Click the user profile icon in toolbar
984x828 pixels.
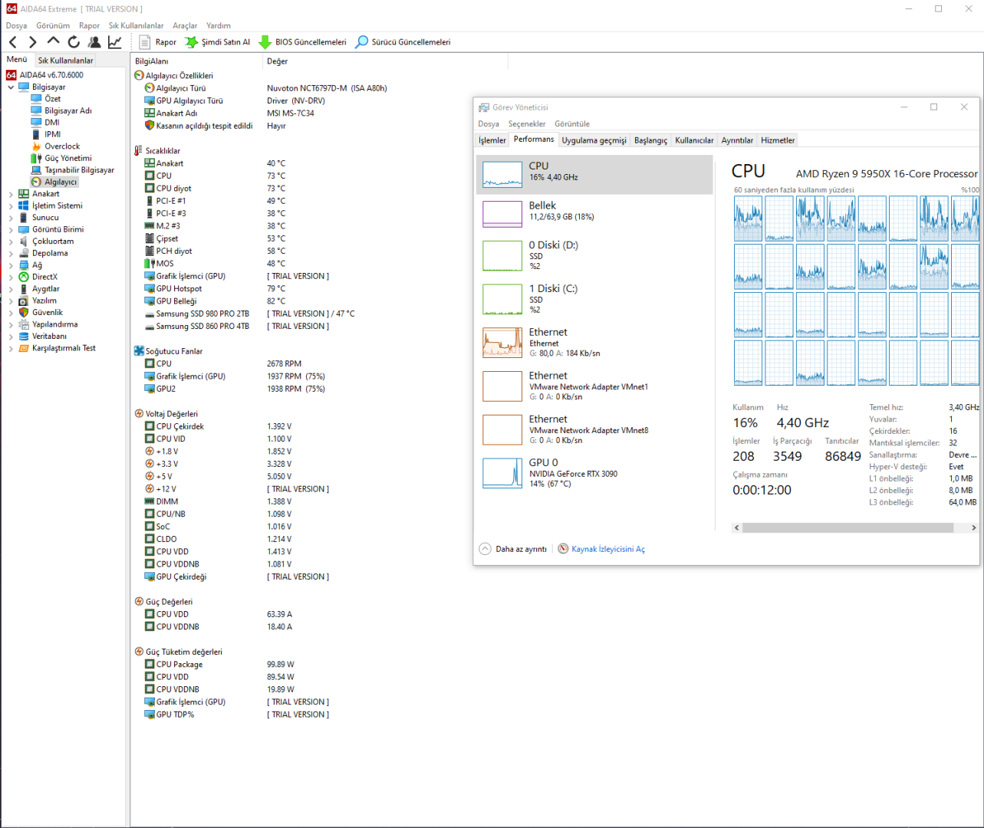coord(94,42)
